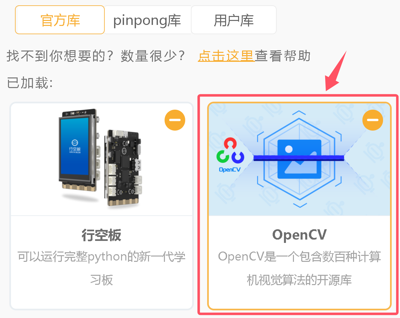Click the red arrow pointing at OpenCV
This screenshot has width=400, height=318.
click(x=336, y=71)
